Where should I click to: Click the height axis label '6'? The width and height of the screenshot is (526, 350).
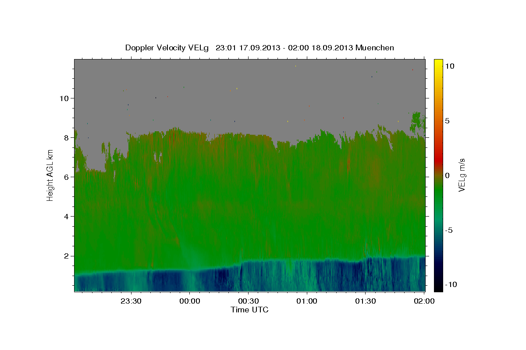(66, 177)
